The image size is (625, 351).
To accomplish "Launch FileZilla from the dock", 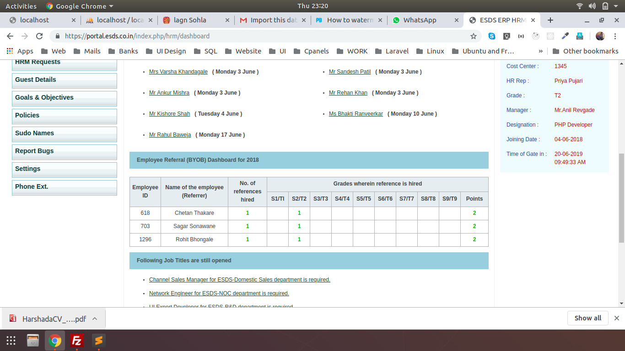I will pos(77,340).
